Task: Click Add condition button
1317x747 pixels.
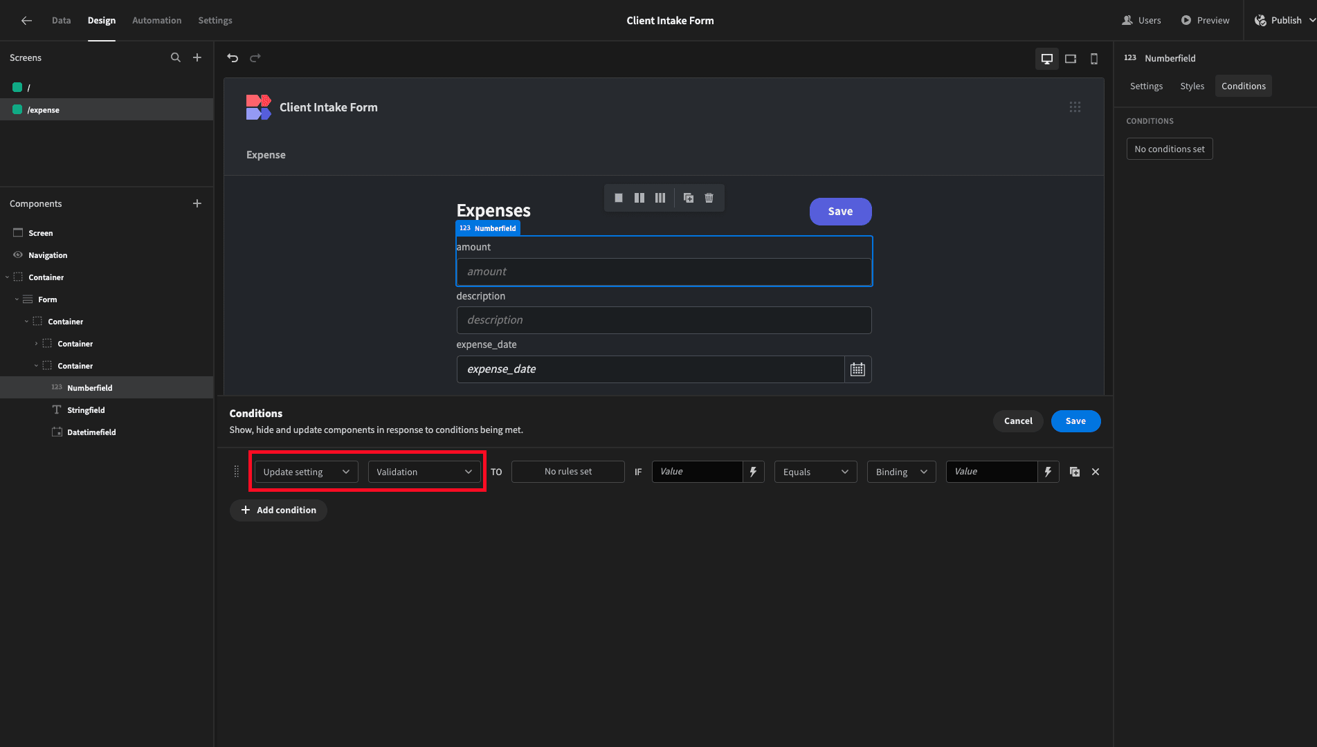Action: 278,510
